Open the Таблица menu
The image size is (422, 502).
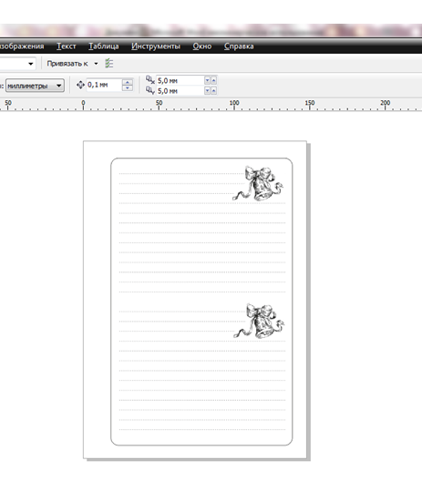coord(103,46)
